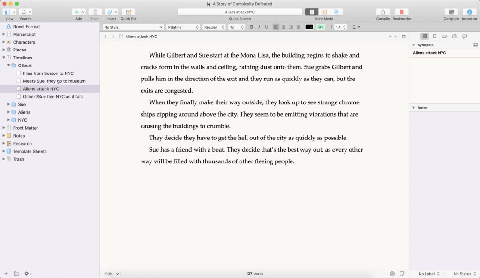Viewport: 480px width, 278px height.
Task: Toggle the Inspector toolbar icon
Action: coord(469,12)
